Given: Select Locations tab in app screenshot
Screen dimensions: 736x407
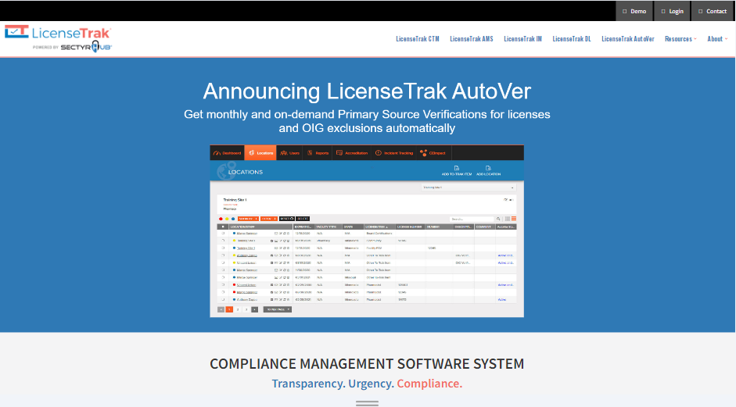Looking at the screenshot, I should 260,153.
